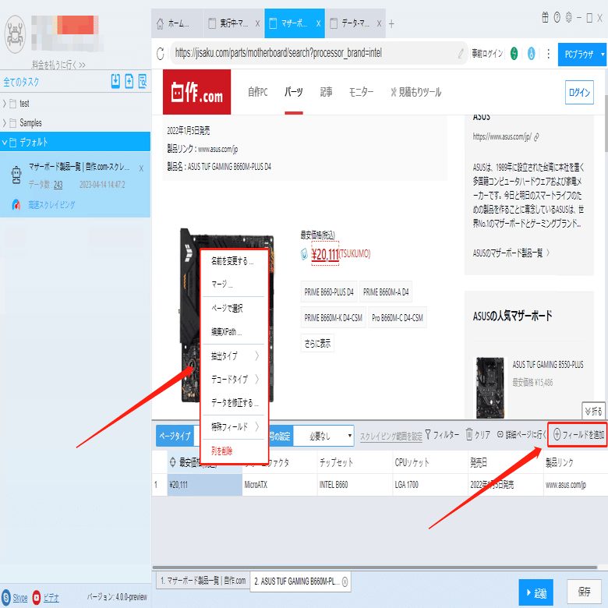608x608 pixels.
Task: Click the green round icon beside 事前ログイン
Action: click(514, 54)
